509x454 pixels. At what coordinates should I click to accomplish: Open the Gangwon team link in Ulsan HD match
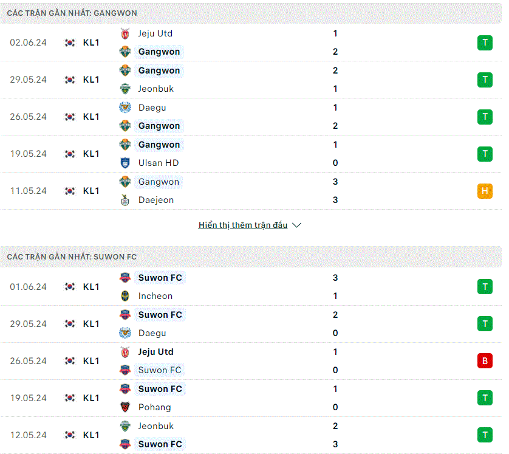[x=159, y=145]
